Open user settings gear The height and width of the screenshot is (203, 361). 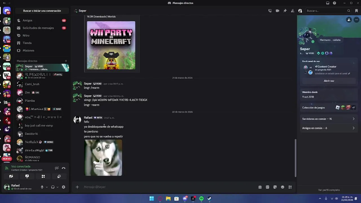63,187
